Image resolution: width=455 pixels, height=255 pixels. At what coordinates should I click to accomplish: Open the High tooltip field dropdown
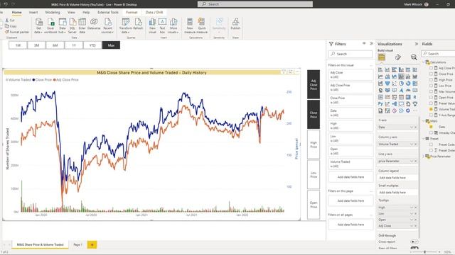pos(411,208)
